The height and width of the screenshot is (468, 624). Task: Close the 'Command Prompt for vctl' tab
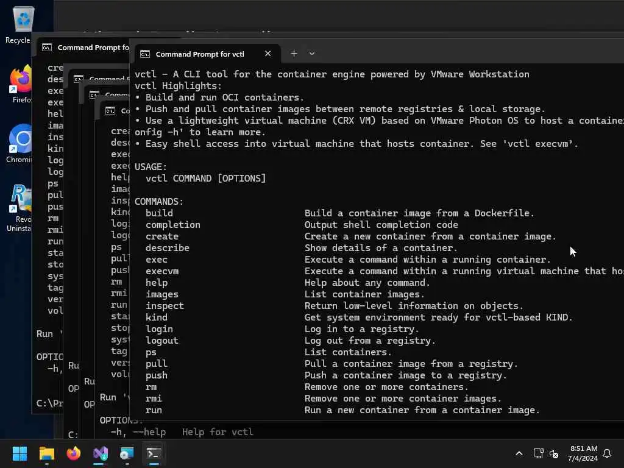(268, 54)
